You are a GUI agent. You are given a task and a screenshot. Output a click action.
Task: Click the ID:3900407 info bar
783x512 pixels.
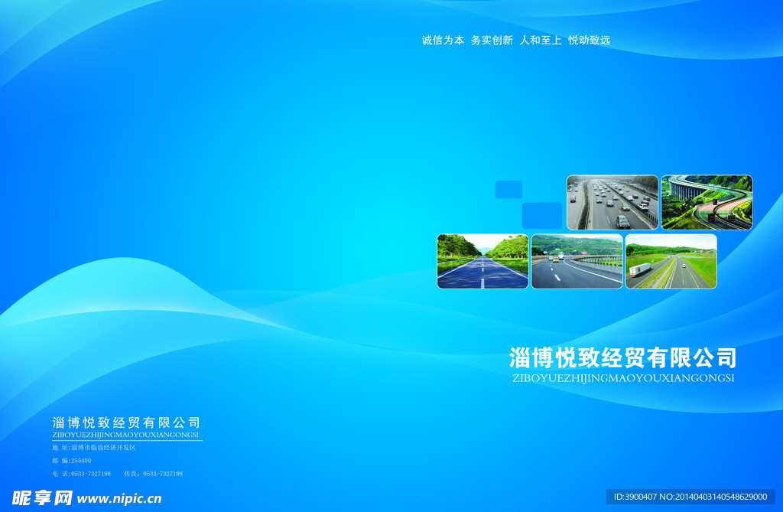(x=690, y=497)
